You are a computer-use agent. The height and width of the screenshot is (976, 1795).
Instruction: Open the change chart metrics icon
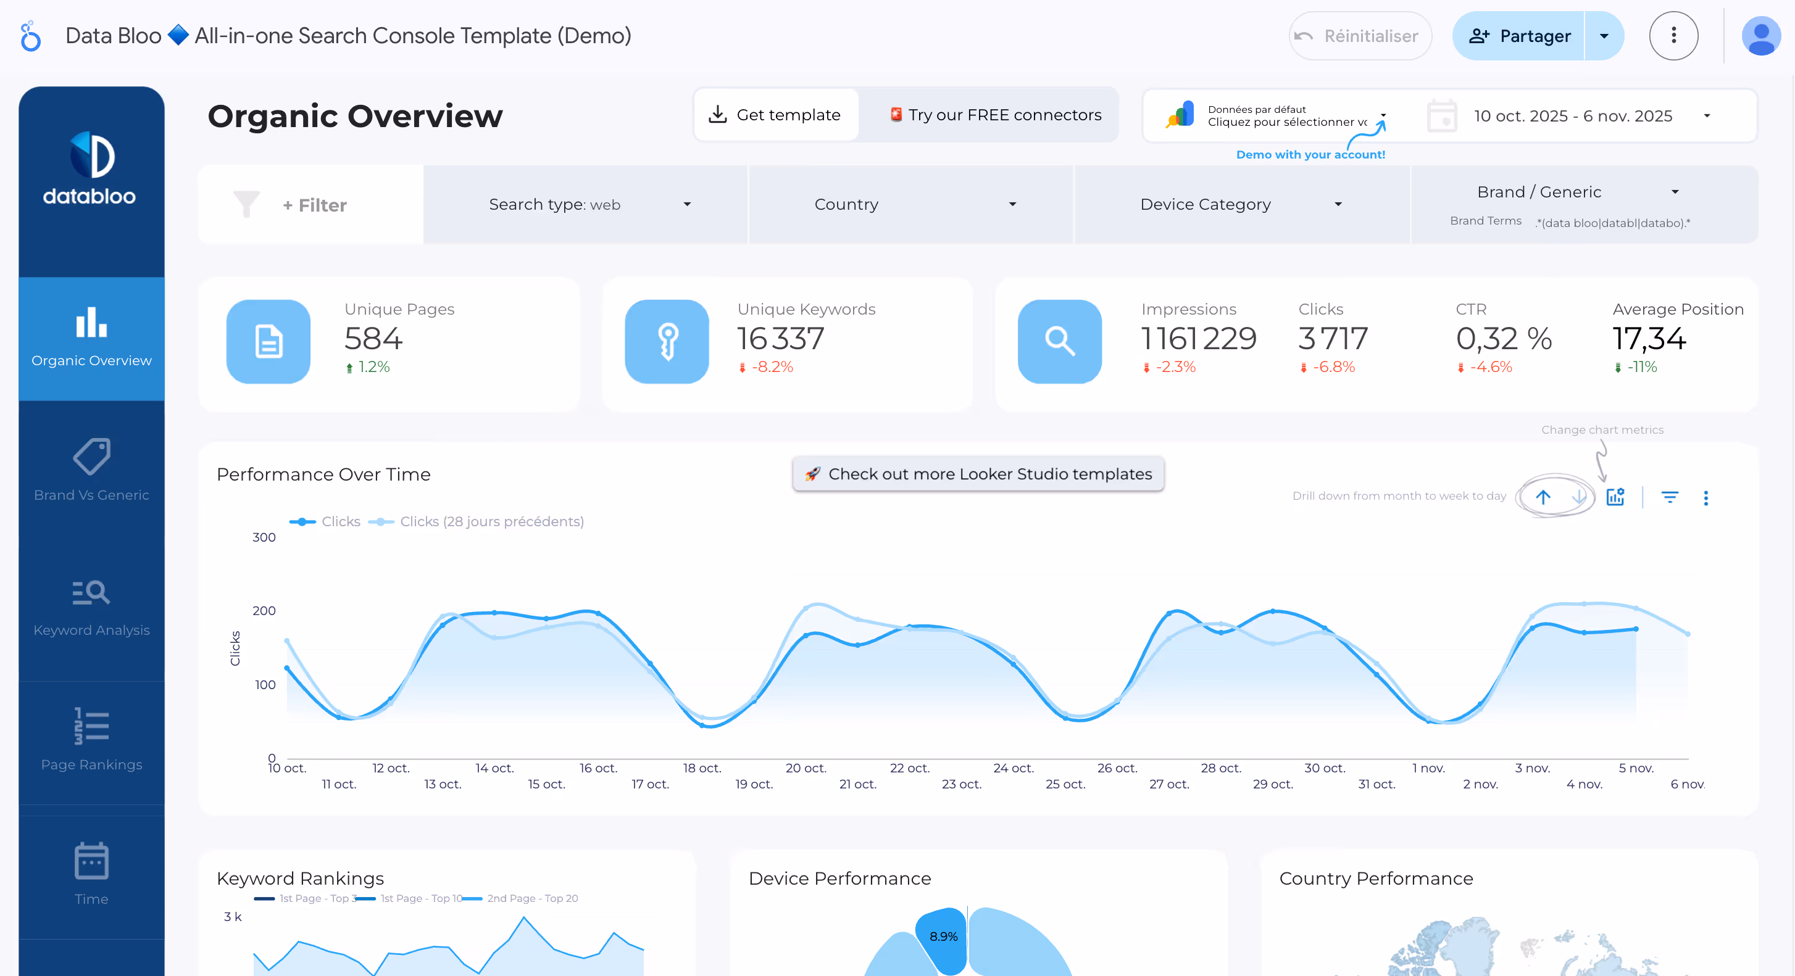pos(1615,497)
